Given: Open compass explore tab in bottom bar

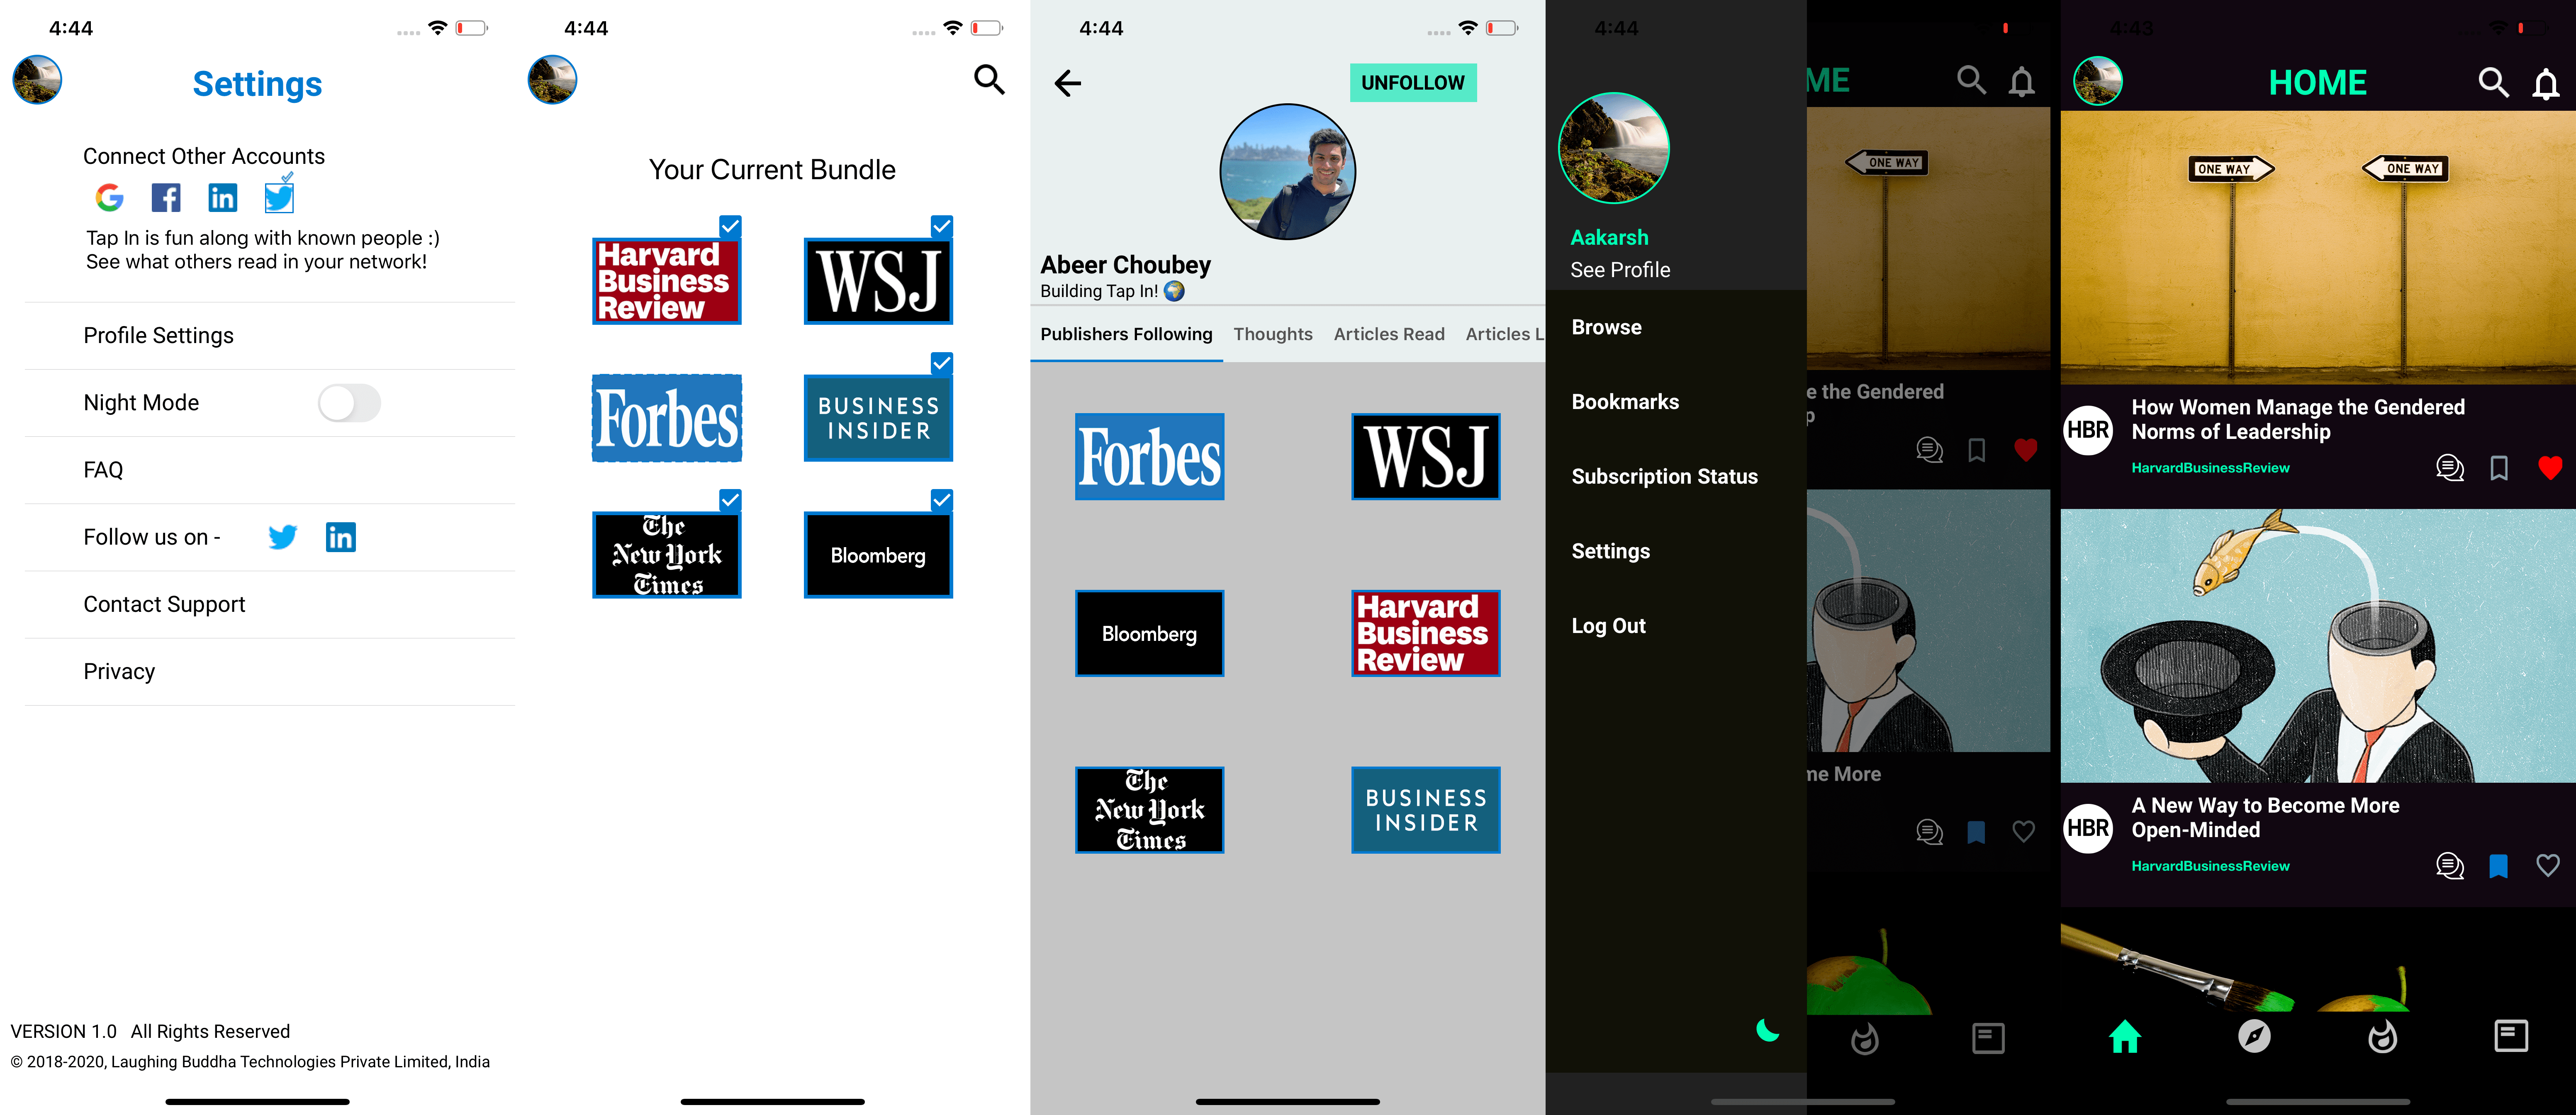Looking at the screenshot, I should 2254,1037.
